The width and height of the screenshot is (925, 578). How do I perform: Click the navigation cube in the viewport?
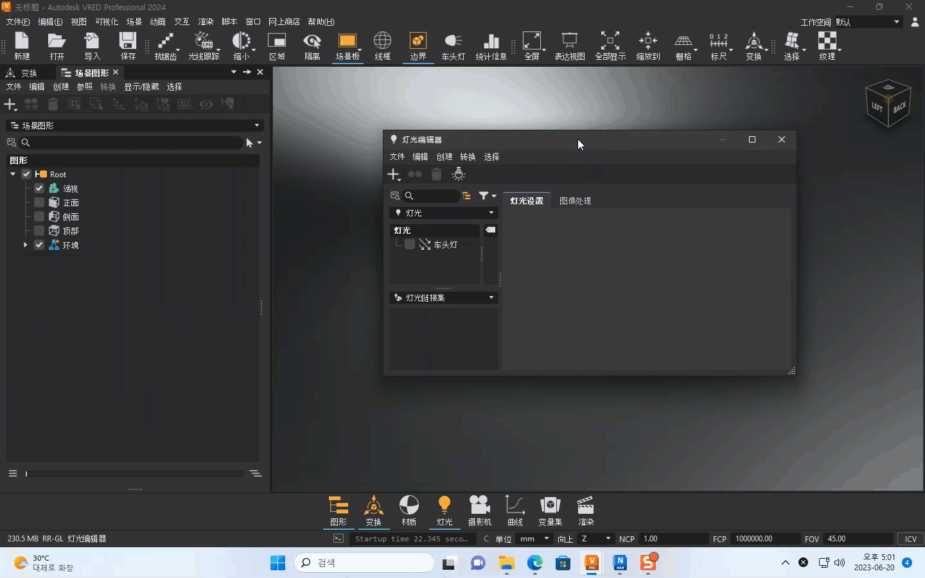pyautogui.click(x=888, y=103)
